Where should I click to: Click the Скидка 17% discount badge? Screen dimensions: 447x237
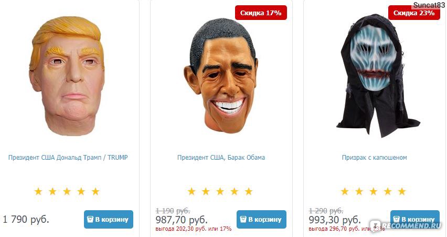(x=261, y=13)
